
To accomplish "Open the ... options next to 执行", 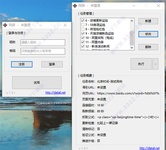I will [x=155, y=64].
